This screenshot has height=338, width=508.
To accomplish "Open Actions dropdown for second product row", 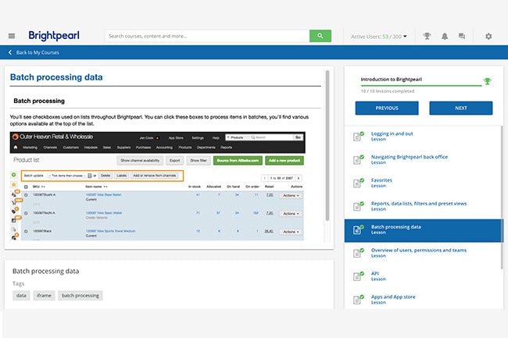I will click(x=291, y=214).
